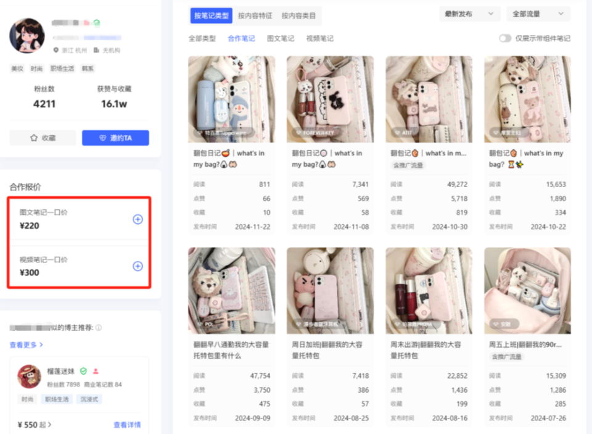This screenshot has width=592, height=434.
Task: Toggle 仅展示带组件笔记 switch
Action: pos(505,38)
